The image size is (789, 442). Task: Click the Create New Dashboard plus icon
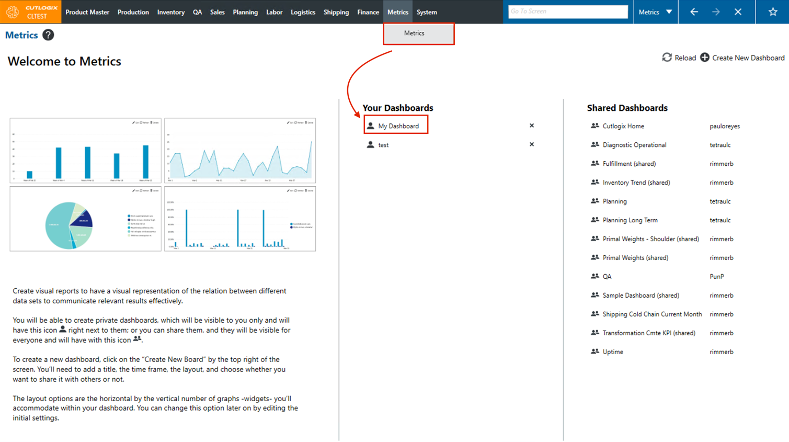tap(705, 58)
